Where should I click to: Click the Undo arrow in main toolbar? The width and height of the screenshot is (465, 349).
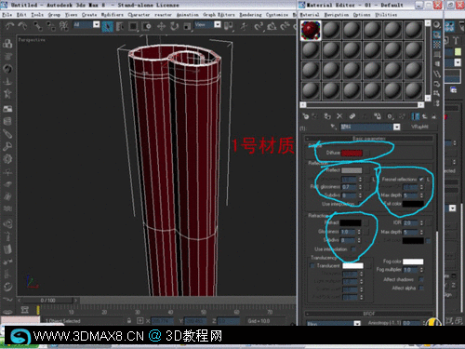point(9,26)
